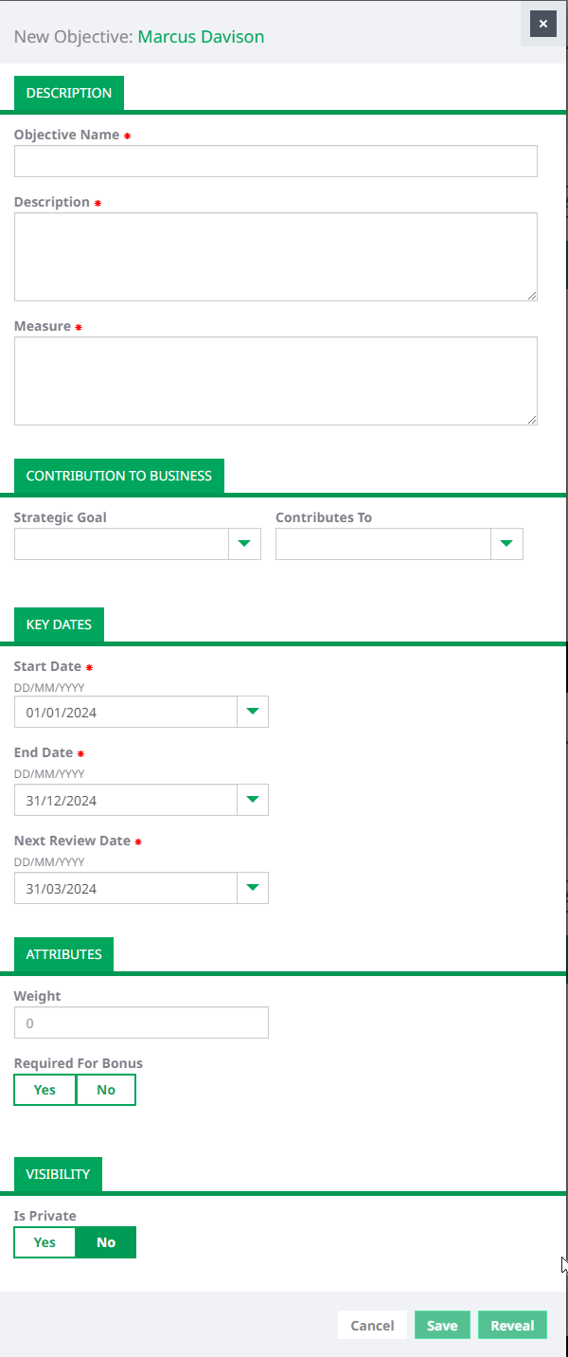Click the Objective Name input field
The image size is (568, 1357).
(275, 161)
